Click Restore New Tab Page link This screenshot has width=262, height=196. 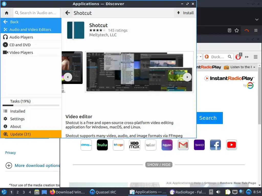[238, 183]
